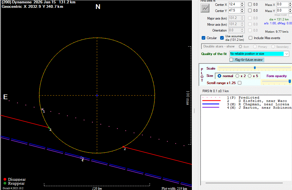The image size is (292, 190).
Task: Check Flag for future review
Action: 231,60
